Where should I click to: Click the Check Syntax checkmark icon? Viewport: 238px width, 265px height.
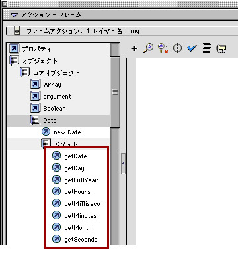pyautogui.click(x=192, y=48)
